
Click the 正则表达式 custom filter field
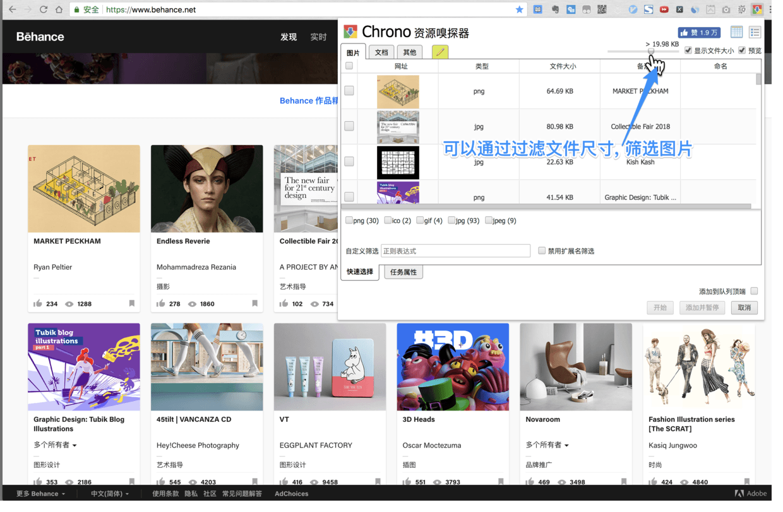tap(455, 251)
